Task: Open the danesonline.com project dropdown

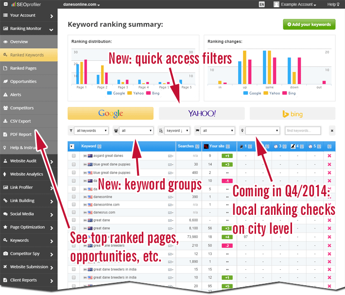Action: coord(82,4)
